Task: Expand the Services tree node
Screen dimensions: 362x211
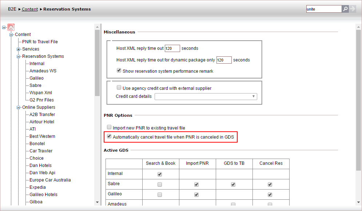Action: (19, 49)
